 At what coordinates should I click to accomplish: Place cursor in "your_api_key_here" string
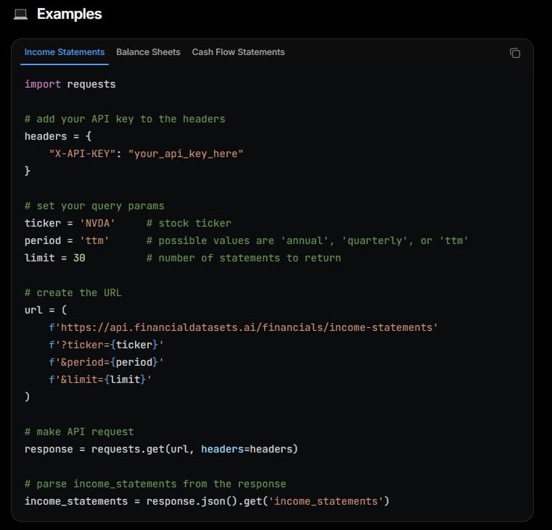(x=186, y=153)
